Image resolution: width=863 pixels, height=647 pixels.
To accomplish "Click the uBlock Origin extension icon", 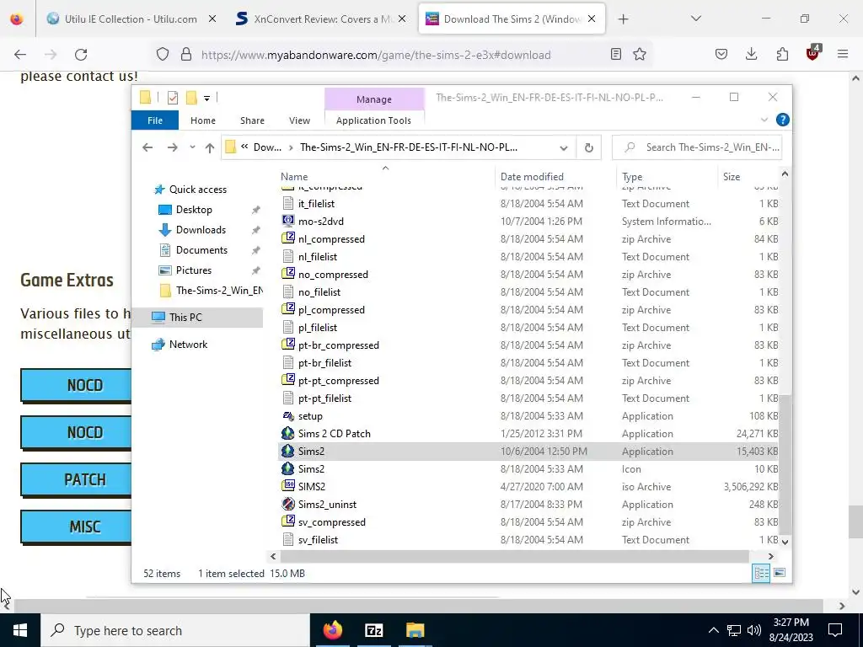I will [813, 53].
